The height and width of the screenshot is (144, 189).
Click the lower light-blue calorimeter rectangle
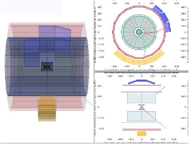pyautogui.click(x=141, y=116)
